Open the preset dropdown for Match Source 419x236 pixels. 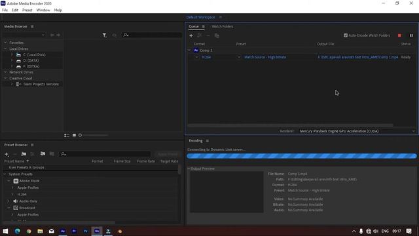point(239,57)
